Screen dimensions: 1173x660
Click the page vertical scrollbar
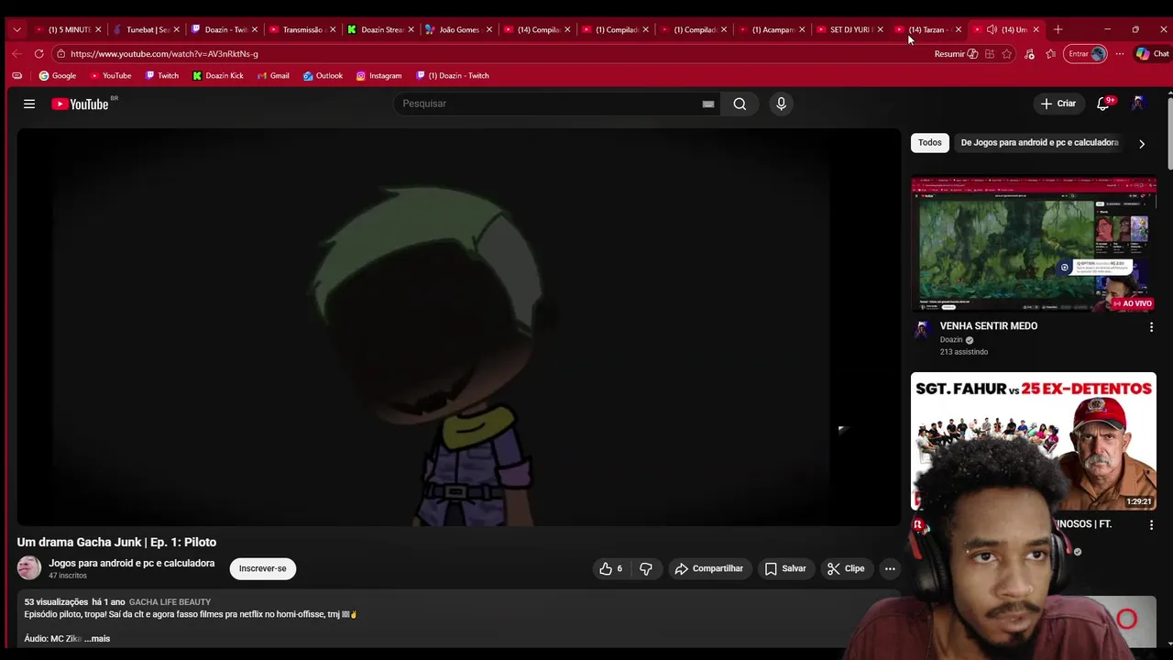click(x=1169, y=133)
